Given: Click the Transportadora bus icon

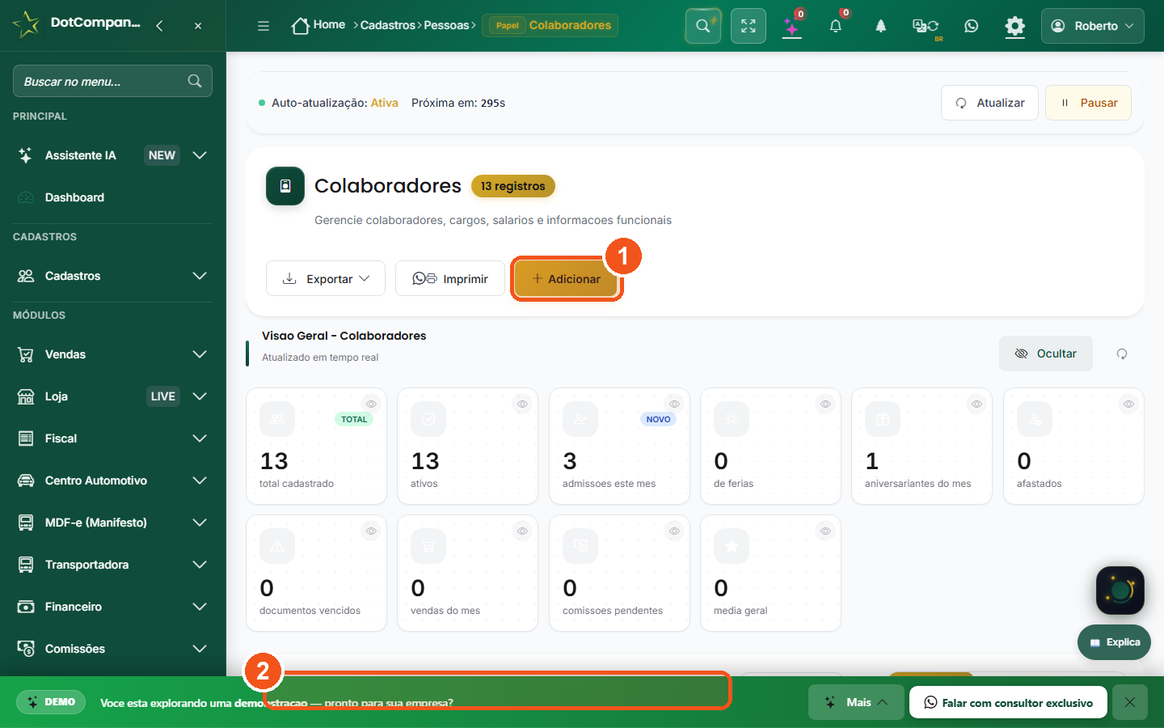Looking at the screenshot, I should pyautogui.click(x=26, y=565).
